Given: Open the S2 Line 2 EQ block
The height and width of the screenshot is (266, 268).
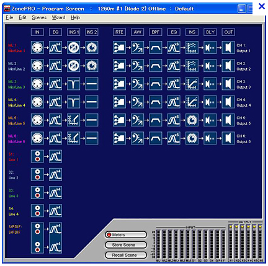Looking at the screenshot, I should [x=55, y=174].
